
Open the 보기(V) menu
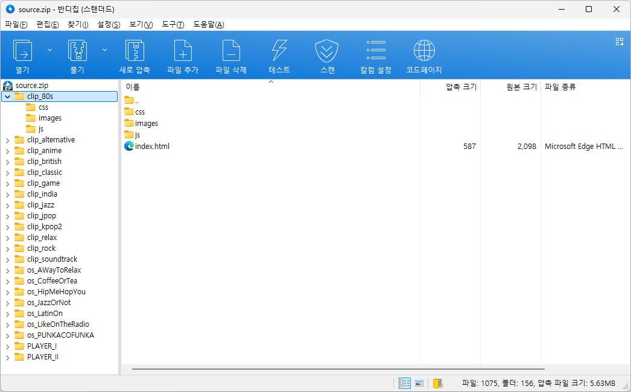tap(141, 25)
